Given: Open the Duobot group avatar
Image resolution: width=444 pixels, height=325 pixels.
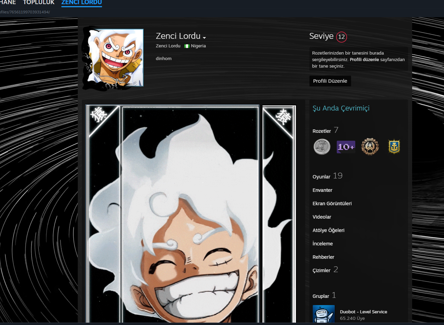Looking at the screenshot, I should (x=323, y=314).
